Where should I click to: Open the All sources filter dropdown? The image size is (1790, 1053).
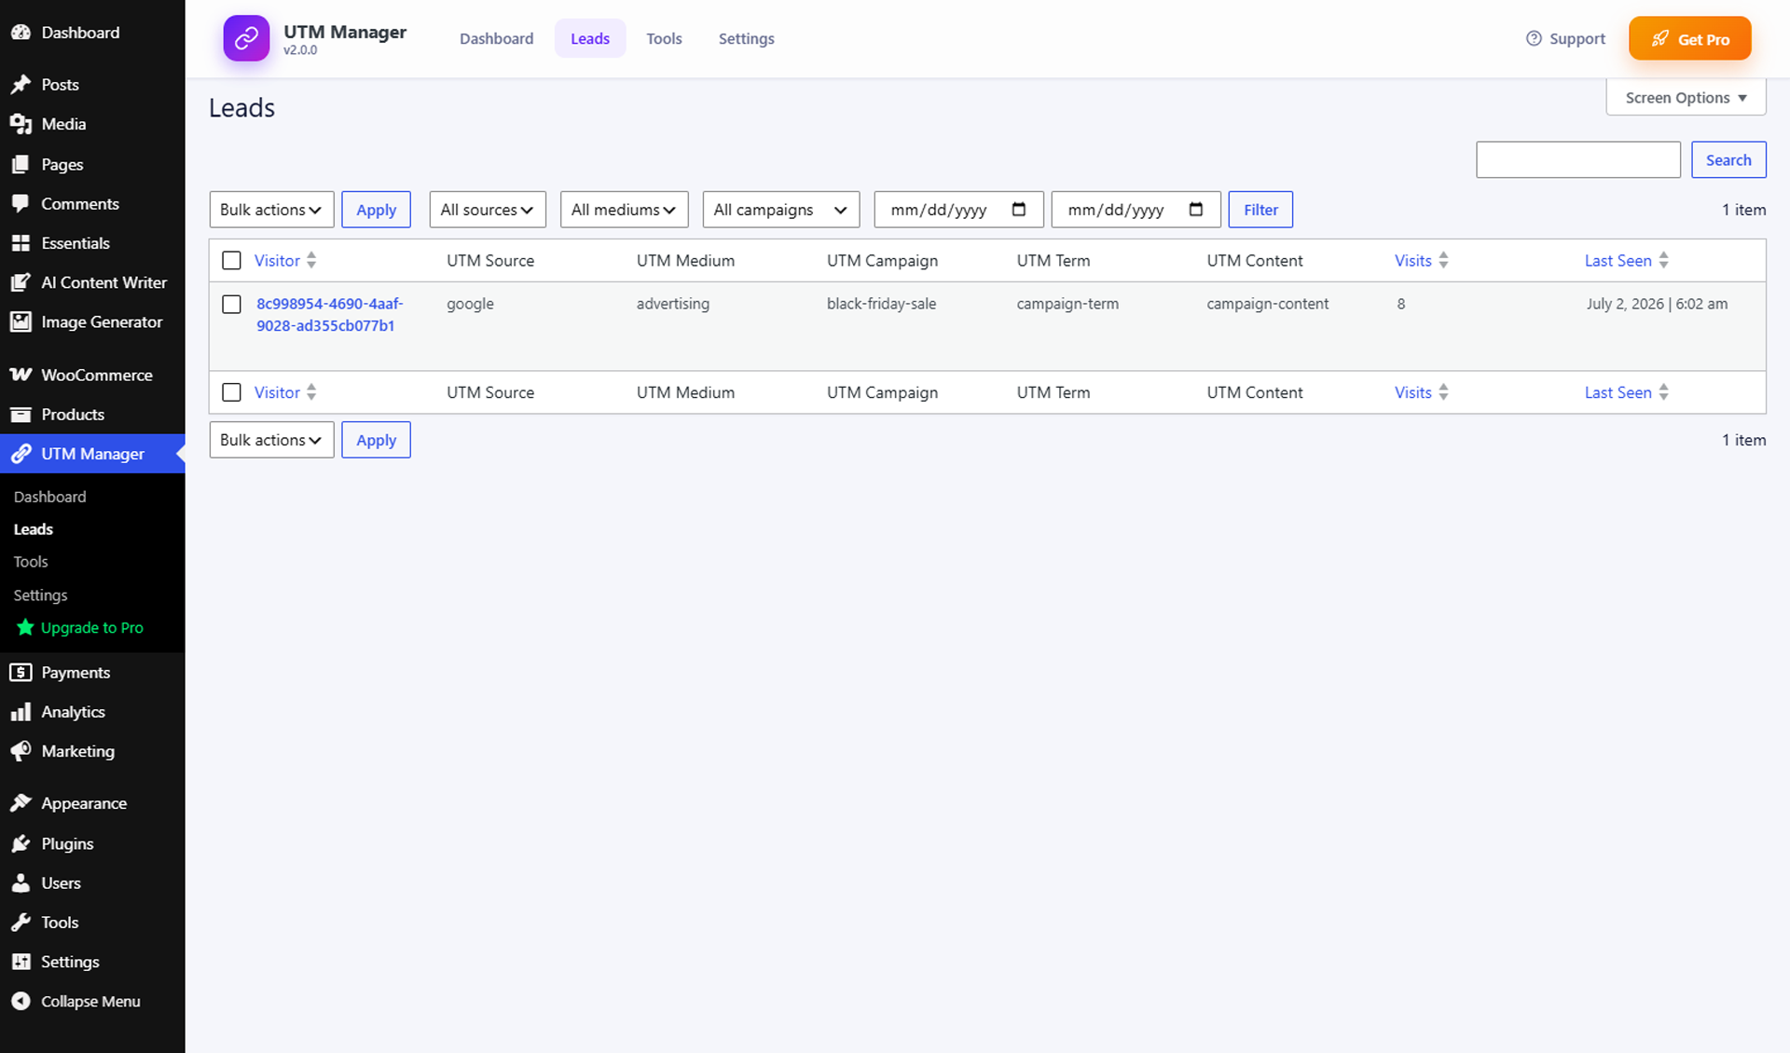487,210
